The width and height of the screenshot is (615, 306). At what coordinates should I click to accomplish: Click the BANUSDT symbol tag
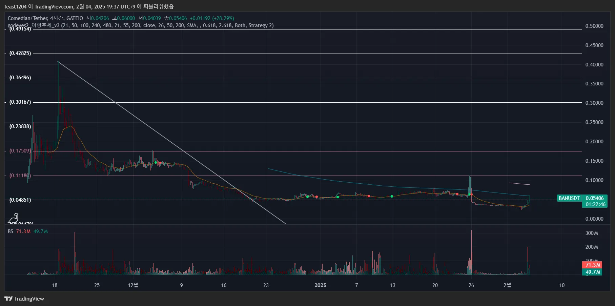tap(569, 198)
